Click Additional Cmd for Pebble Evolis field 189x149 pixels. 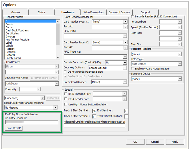(x=94, y=126)
